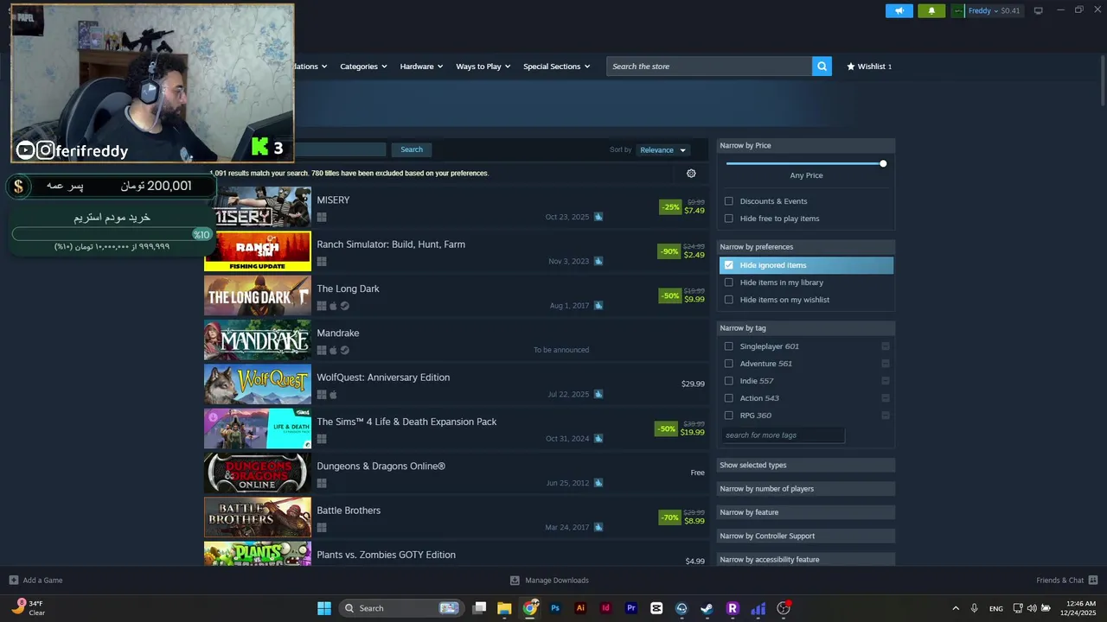Screen dimensions: 1107x622
Task: Click the Steam icon in taskbar
Action: (707, 608)
